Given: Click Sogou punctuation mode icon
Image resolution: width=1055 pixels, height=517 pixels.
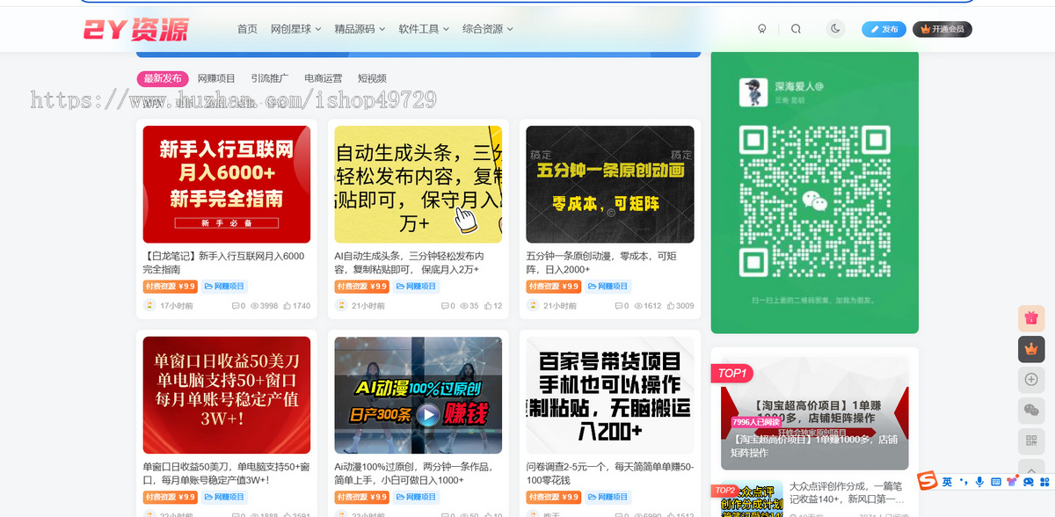Looking at the screenshot, I should click(x=964, y=482).
